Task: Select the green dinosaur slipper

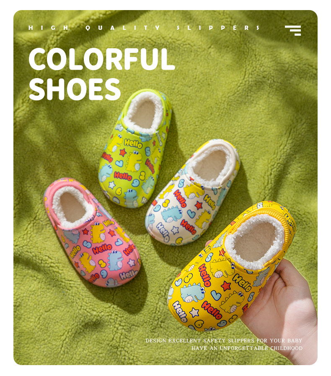Action: [135, 149]
